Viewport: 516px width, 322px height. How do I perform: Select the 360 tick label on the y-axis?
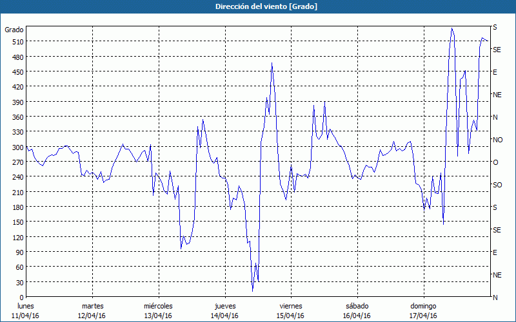click(x=15, y=117)
